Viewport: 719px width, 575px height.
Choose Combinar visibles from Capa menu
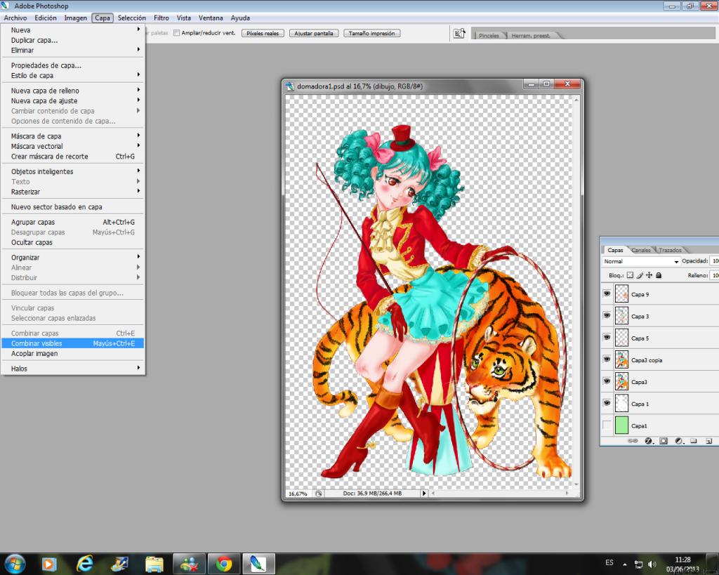(72, 343)
